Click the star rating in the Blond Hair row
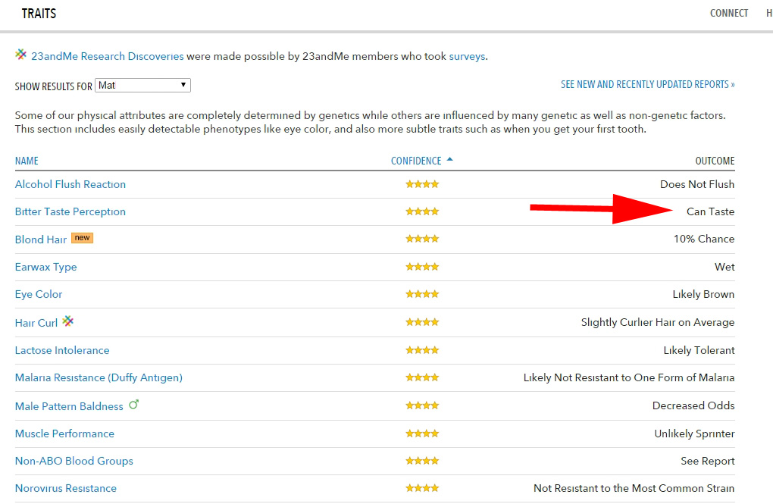Viewport: 773px width, 504px height. (x=422, y=239)
